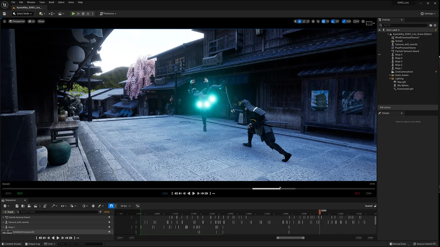Open Outliner settings gear
The image size is (440, 247).
(436, 25)
